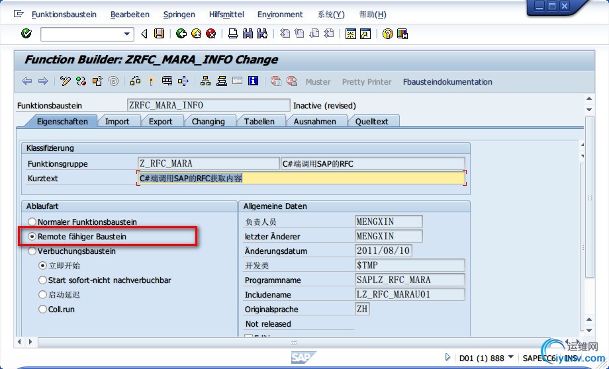
Task: Click the green Enter checkmark icon
Action: [26, 34]
